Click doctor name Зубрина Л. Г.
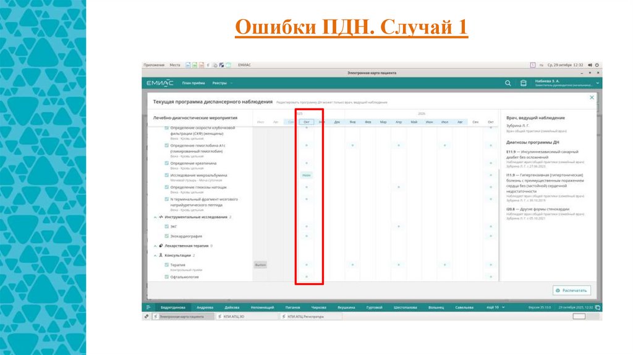Viewport: 633px width, 355px height. point(517,126)
